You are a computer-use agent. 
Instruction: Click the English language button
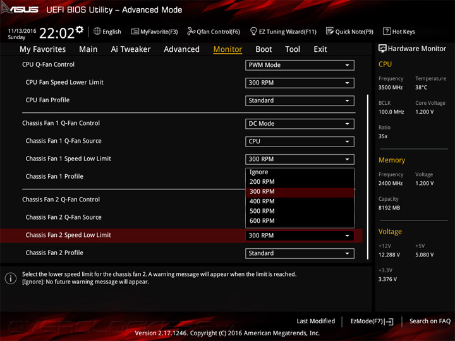(107, 32)
